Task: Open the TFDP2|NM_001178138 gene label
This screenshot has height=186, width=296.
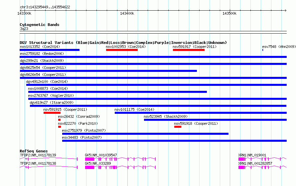Action: [38, 163]
